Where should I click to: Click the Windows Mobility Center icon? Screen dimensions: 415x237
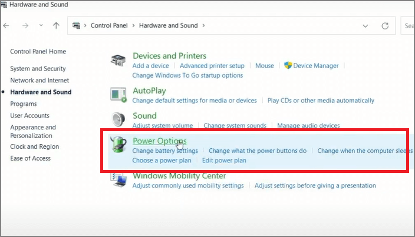(118, 180)
